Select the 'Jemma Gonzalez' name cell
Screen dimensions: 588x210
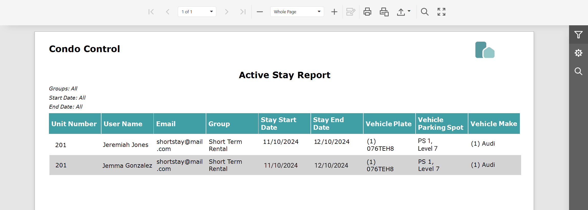[127, 166]
